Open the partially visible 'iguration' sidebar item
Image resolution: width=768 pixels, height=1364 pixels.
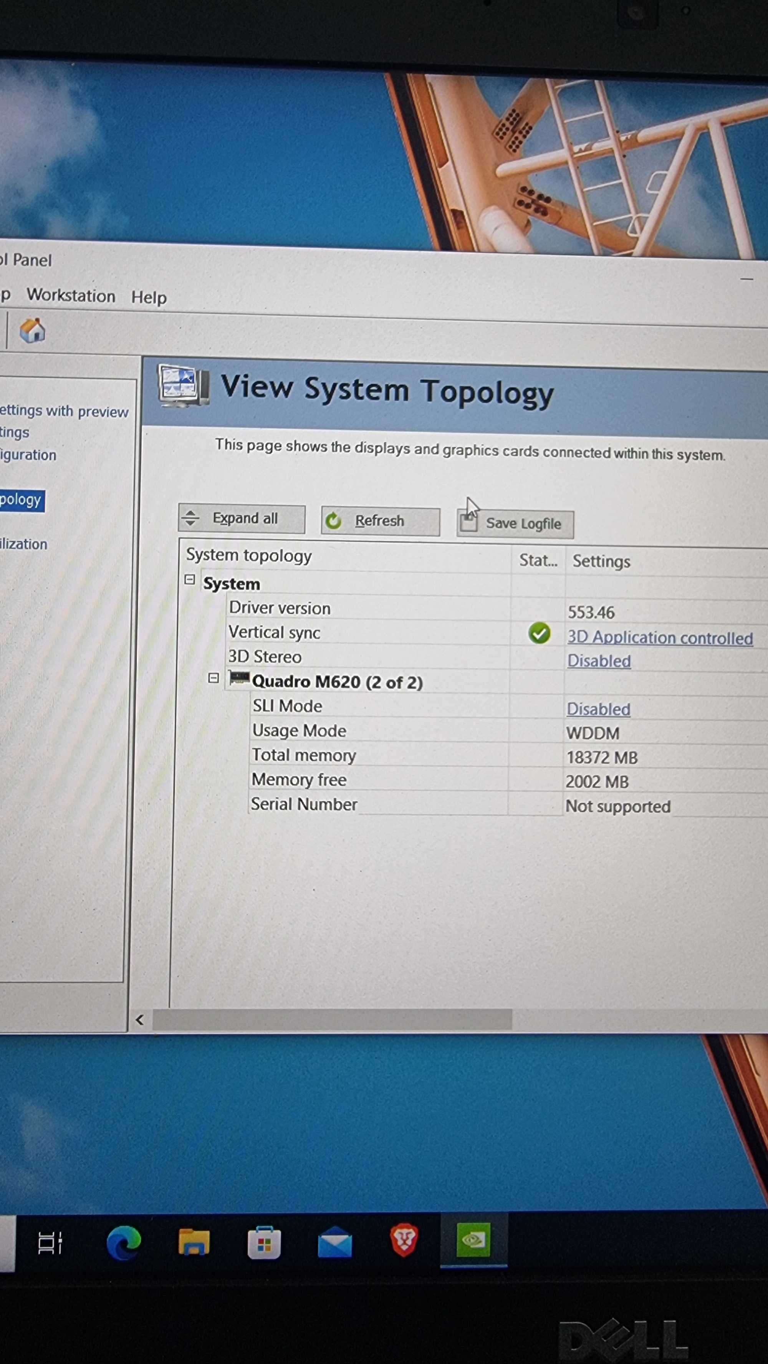point(28,455)
